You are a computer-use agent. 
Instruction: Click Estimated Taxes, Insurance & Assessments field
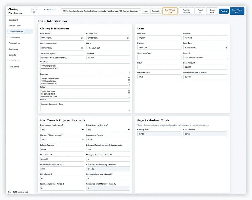(x=108, y=149)
